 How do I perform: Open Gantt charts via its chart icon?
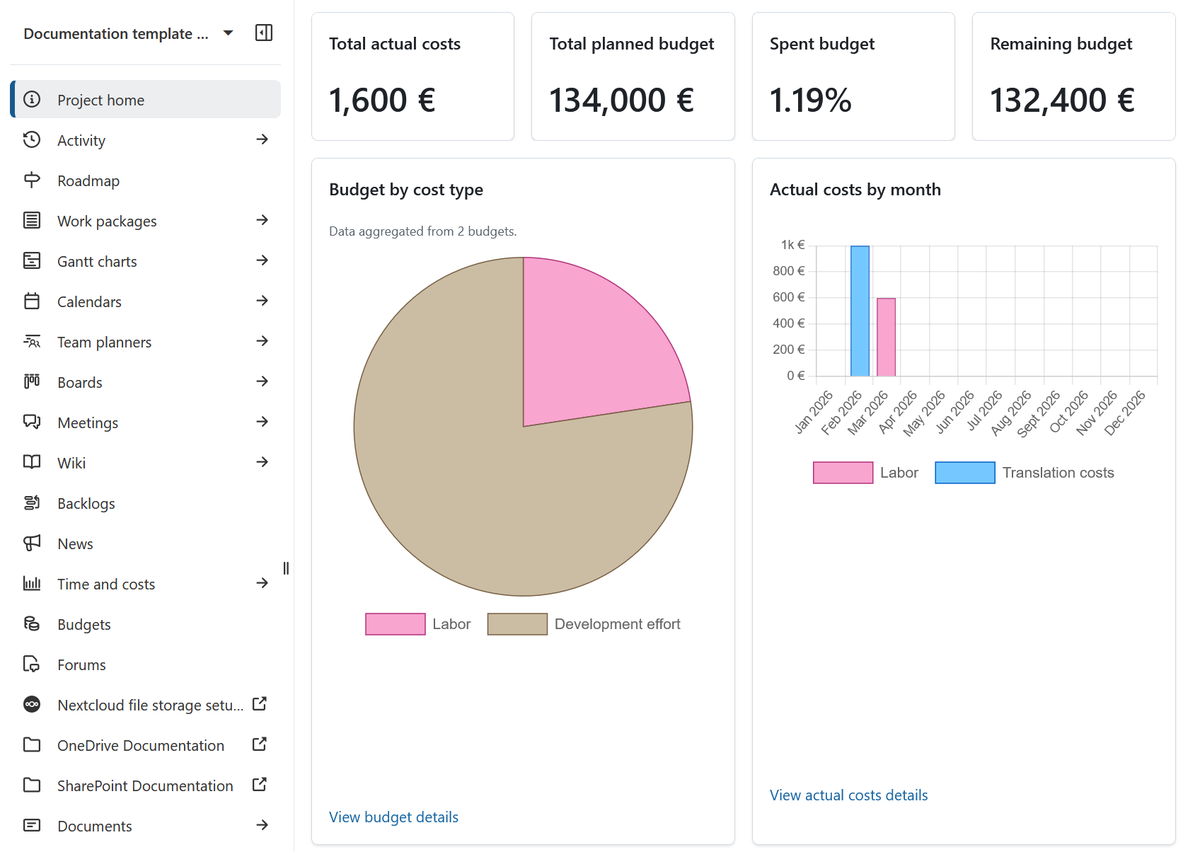click(x=32, y=260)
